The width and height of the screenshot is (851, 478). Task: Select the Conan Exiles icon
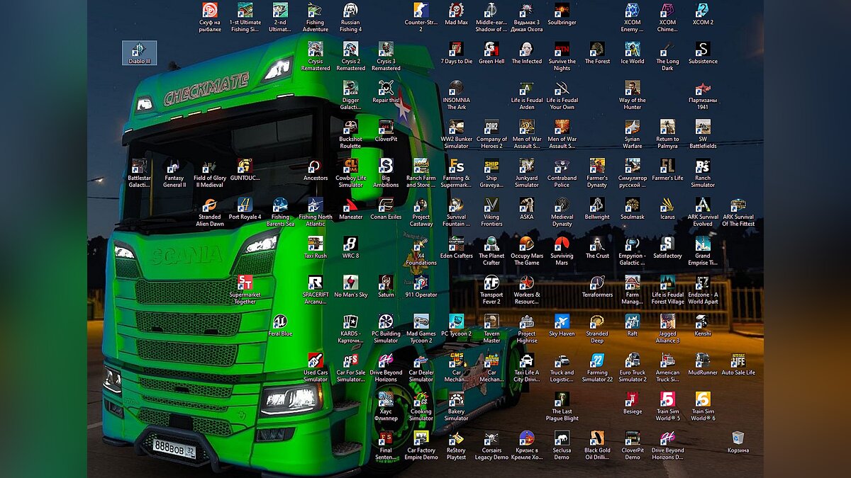click(386, 209)
